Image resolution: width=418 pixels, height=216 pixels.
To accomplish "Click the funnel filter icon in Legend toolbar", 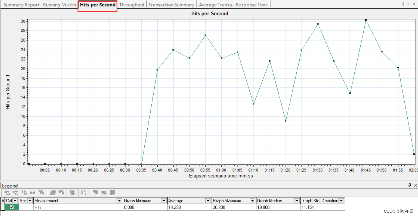I will click(x=41, y=193).
